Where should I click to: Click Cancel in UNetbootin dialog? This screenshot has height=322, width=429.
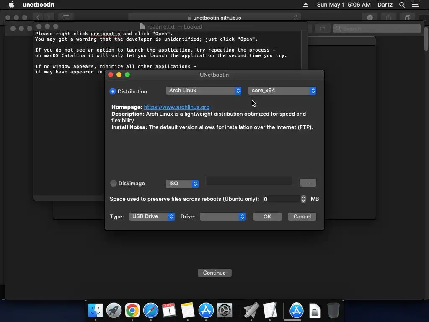[302, 217]
